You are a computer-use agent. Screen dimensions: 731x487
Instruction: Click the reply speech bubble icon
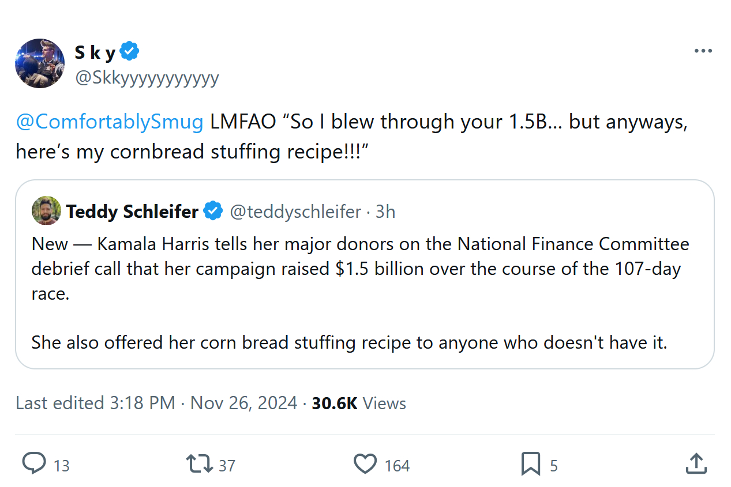pos(34,464)
